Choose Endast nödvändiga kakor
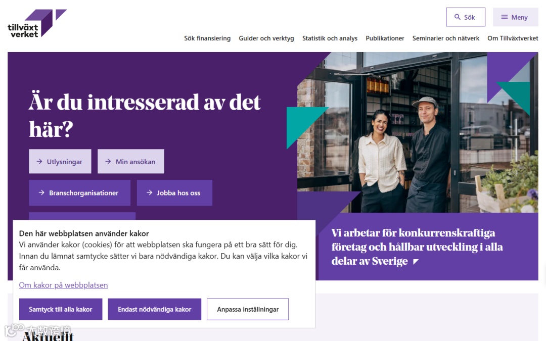This screenshot has width=546, height=341. click(155, 309)
